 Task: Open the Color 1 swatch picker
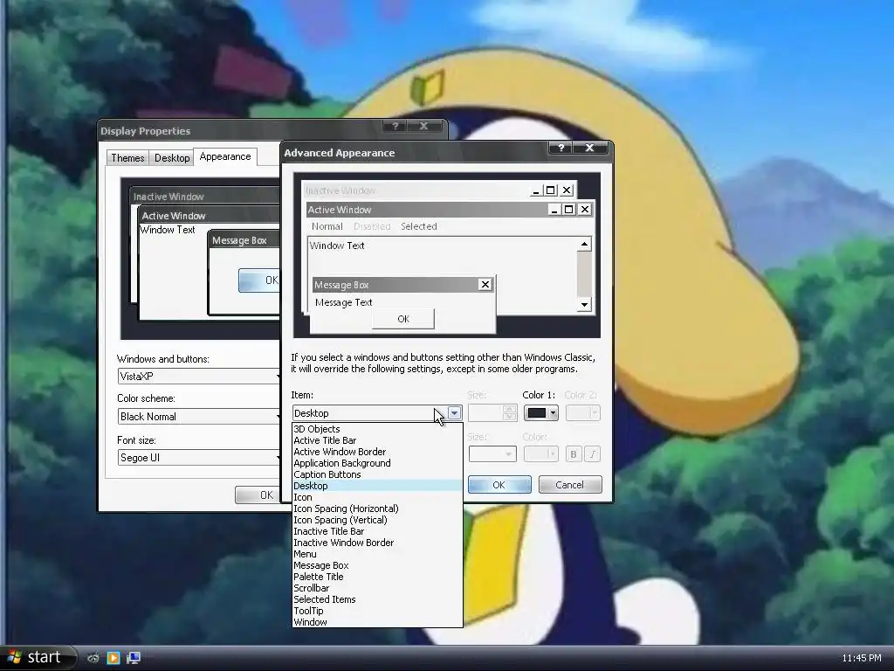[x=540, y=413]
